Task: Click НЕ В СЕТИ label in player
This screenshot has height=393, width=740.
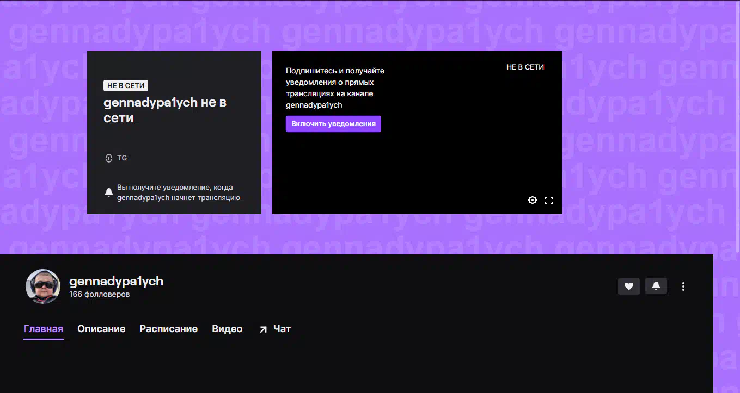Action: (x=525, y=67)
